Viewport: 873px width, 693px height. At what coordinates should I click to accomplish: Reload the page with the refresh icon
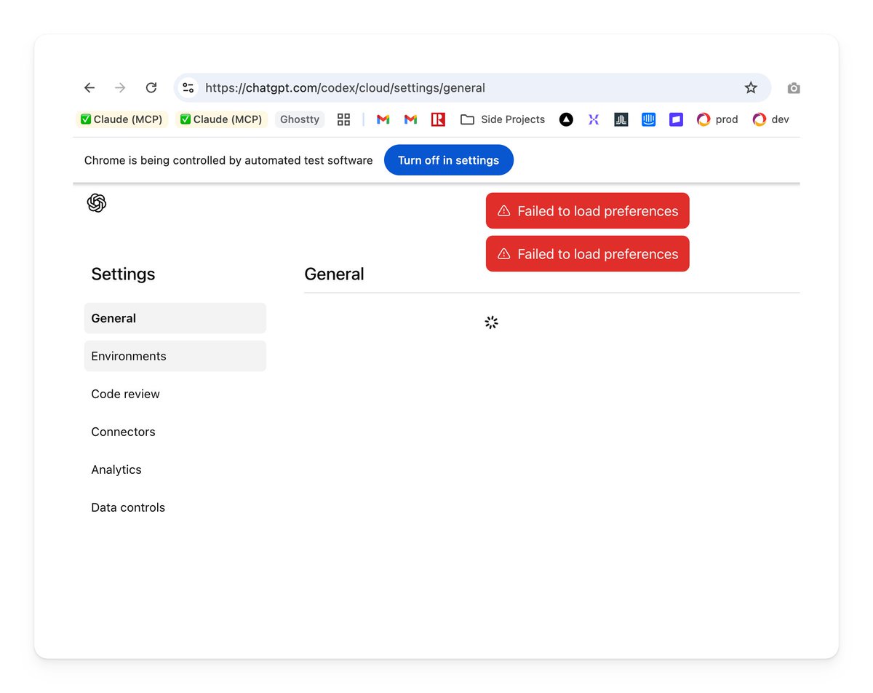coord(151,88)
